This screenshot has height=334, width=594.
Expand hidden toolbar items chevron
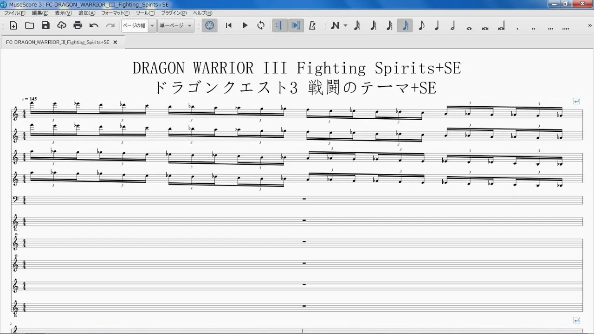[x=589, y=26]
